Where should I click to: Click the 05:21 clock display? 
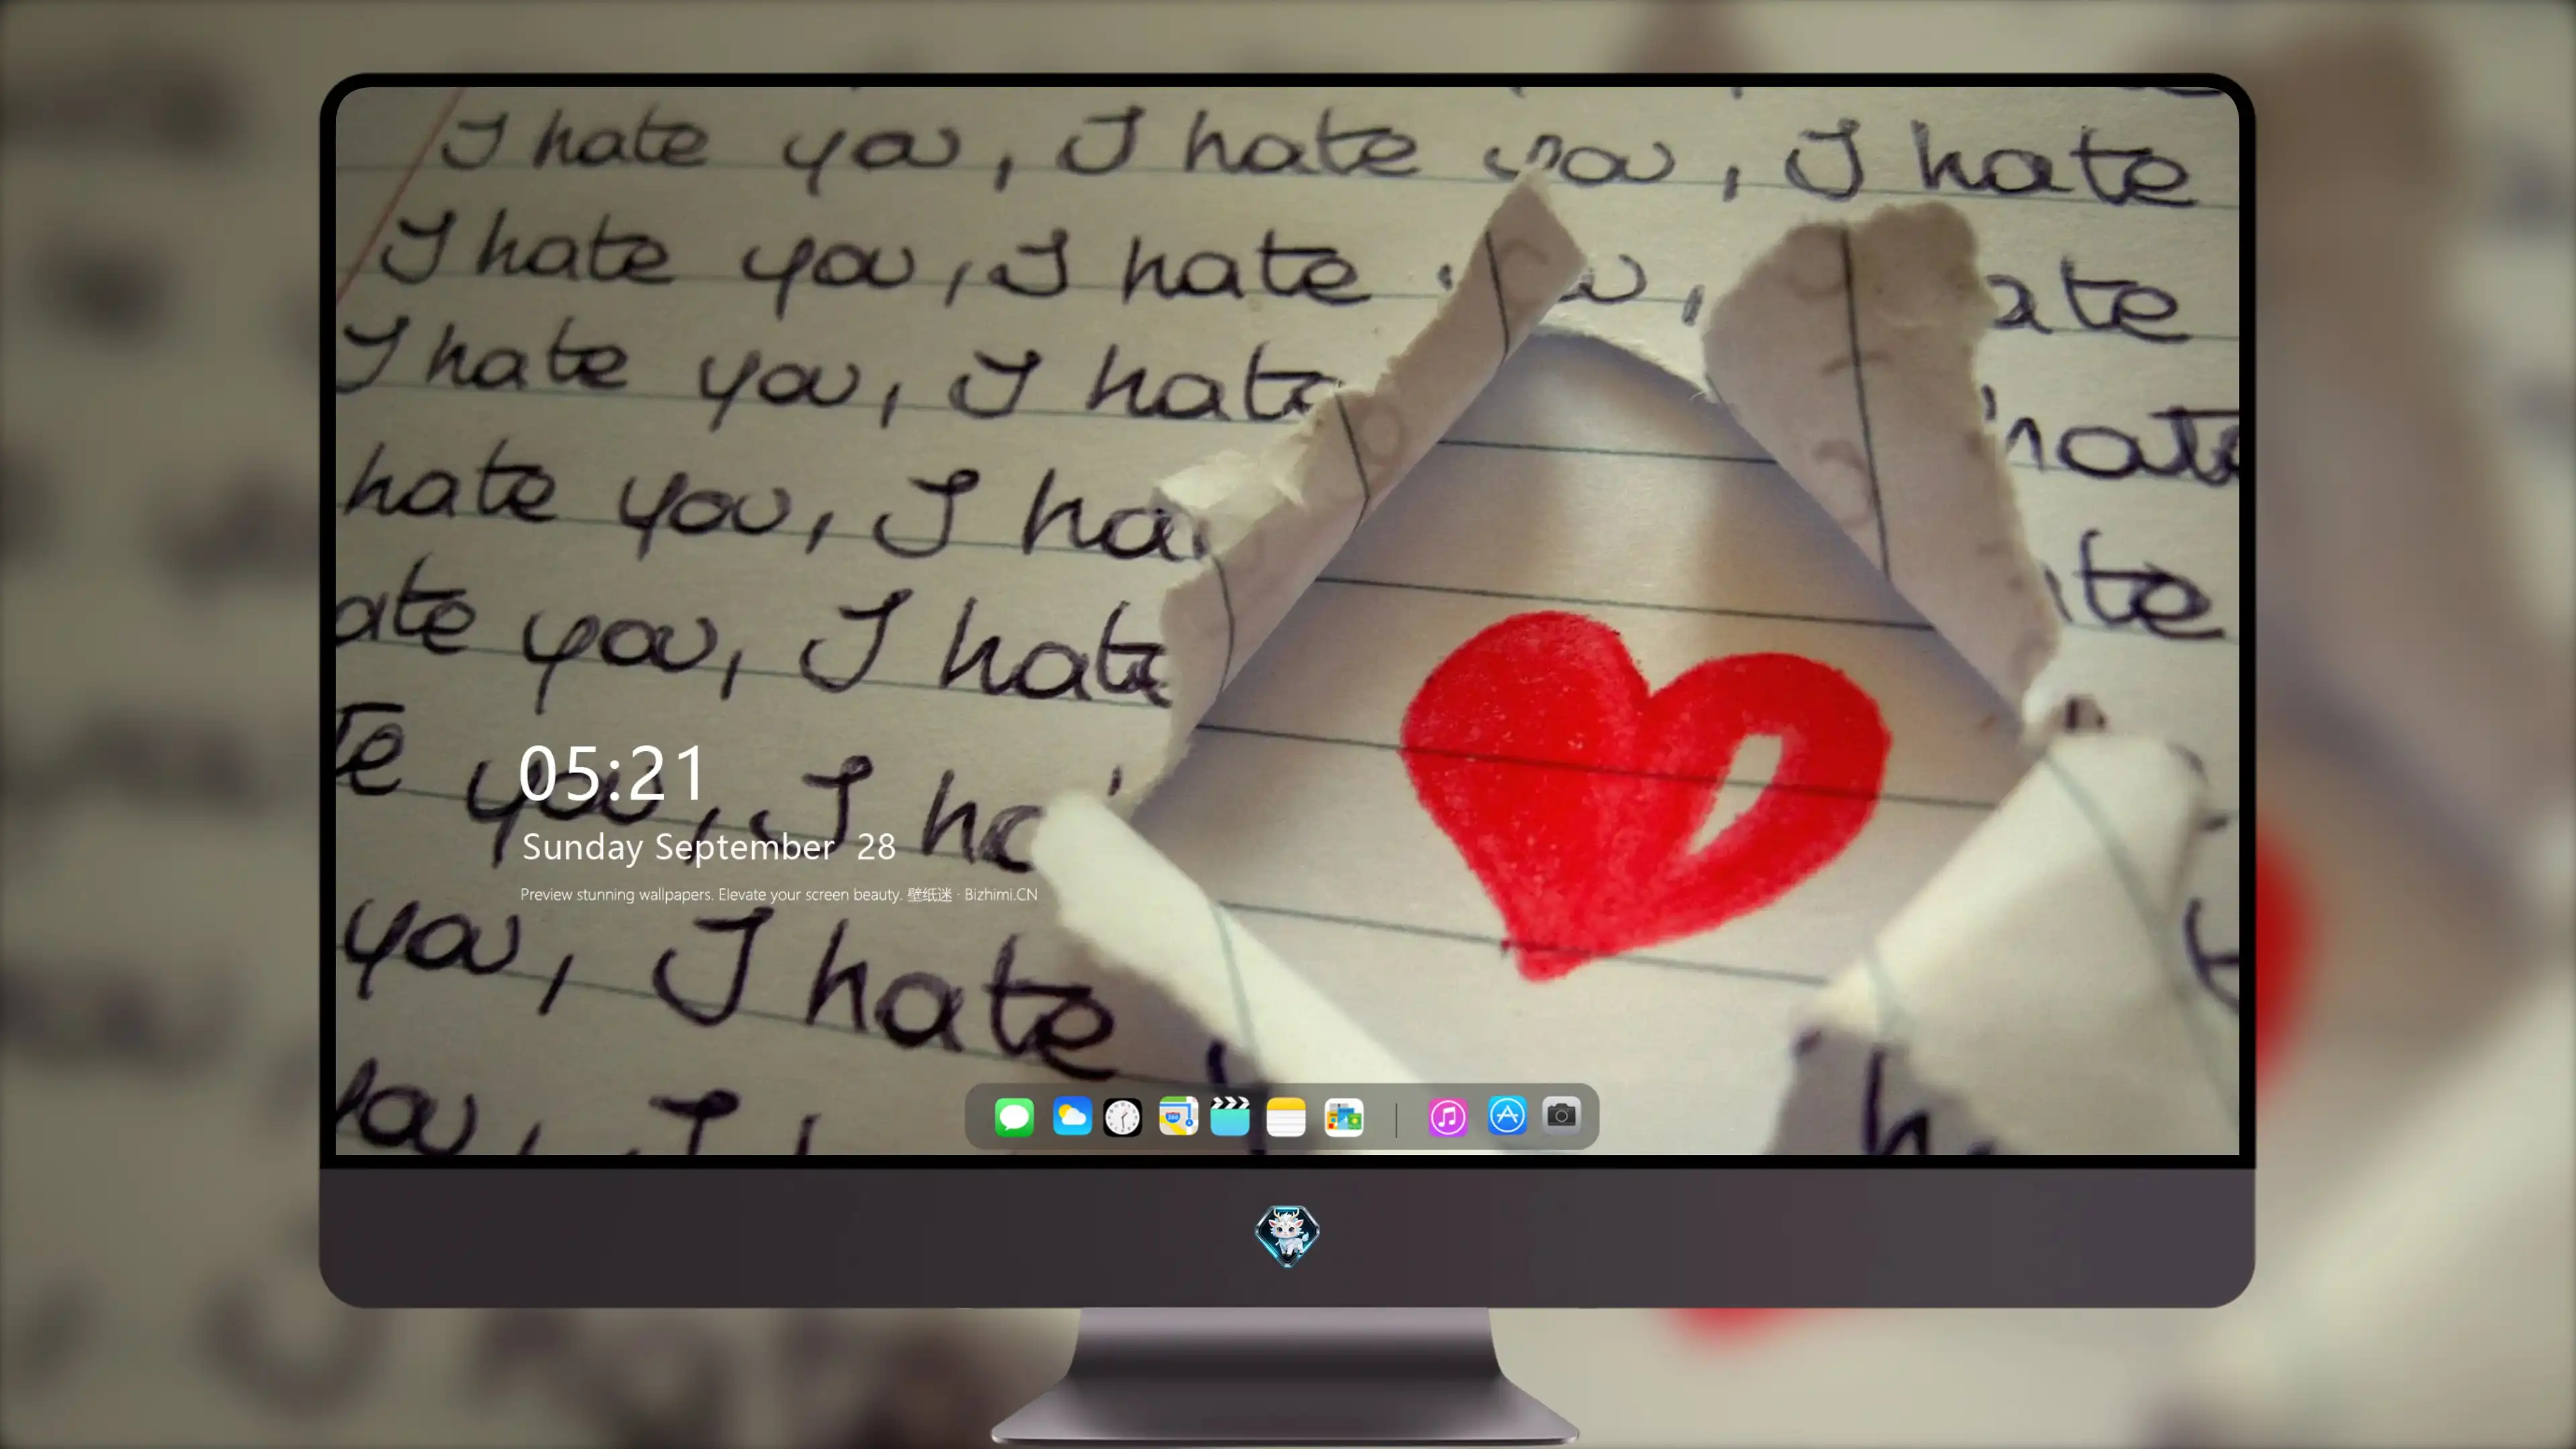[612, 773]
